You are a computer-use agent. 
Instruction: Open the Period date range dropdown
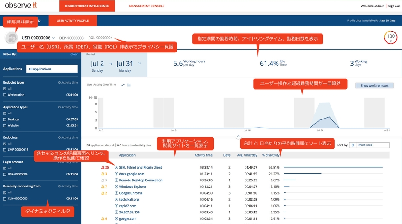coord(139,64)
